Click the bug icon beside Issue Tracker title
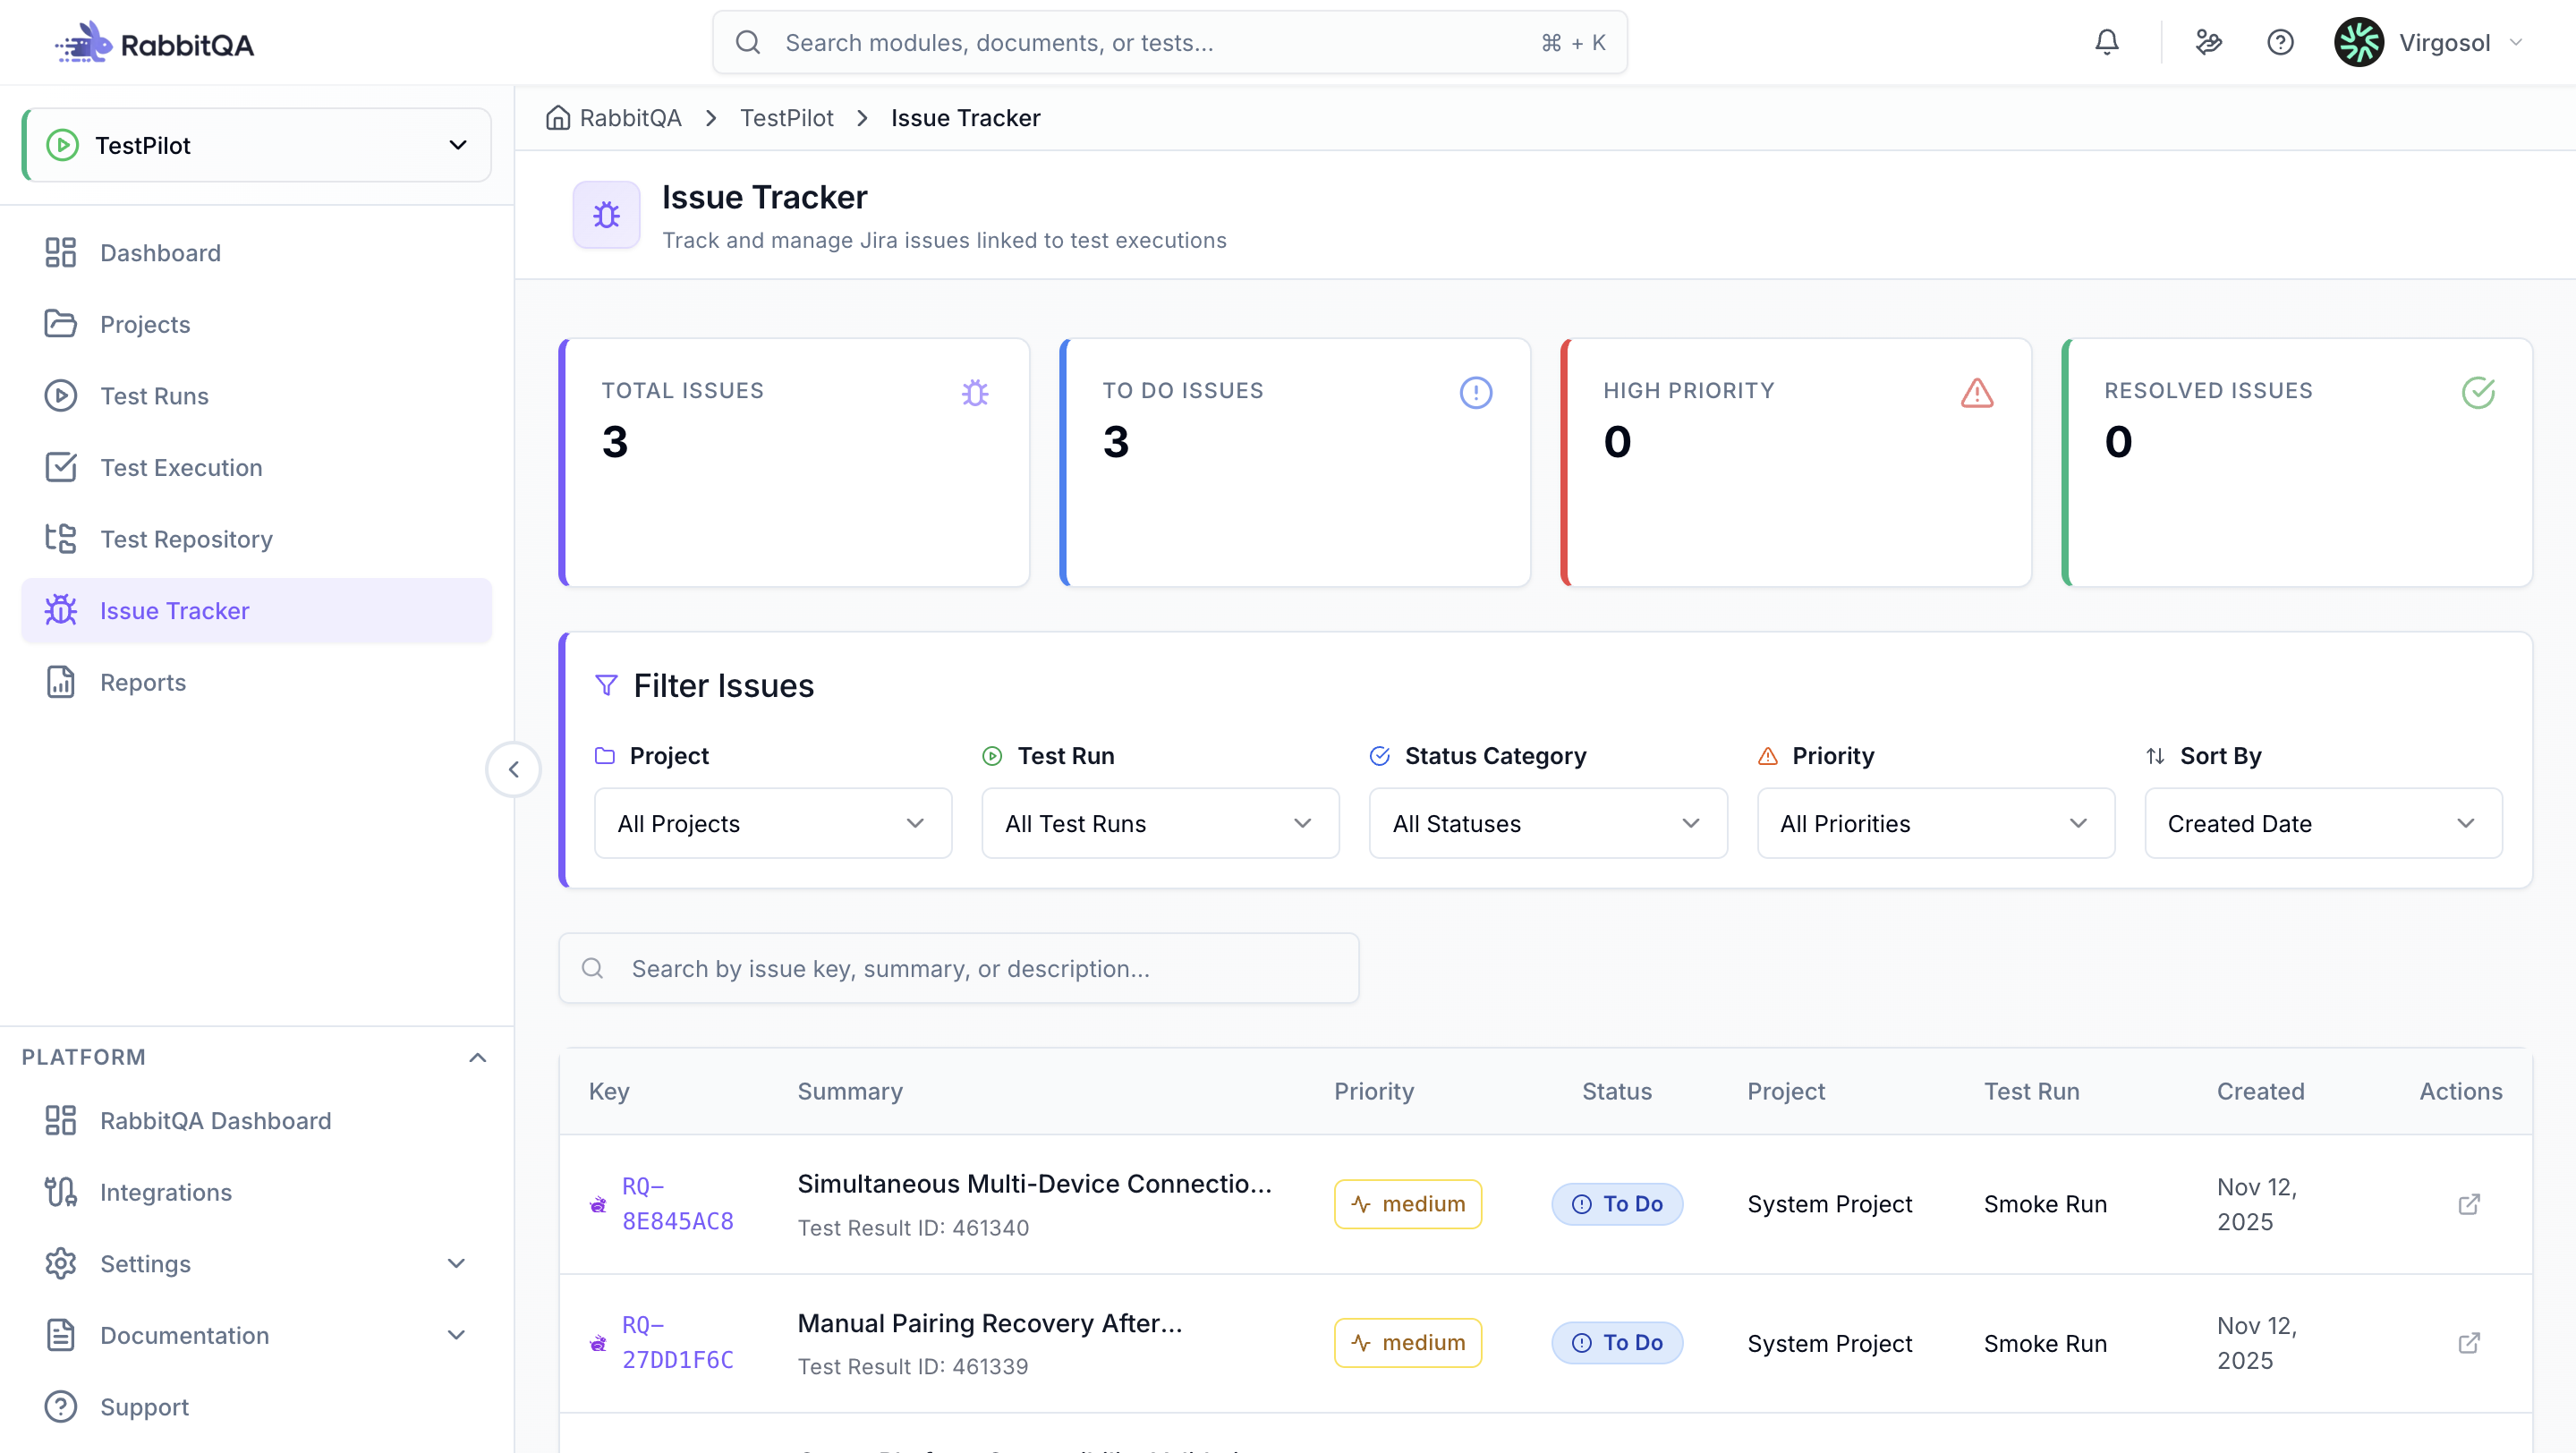Screen dimensions: 2576x1453 tap(606, 214)
